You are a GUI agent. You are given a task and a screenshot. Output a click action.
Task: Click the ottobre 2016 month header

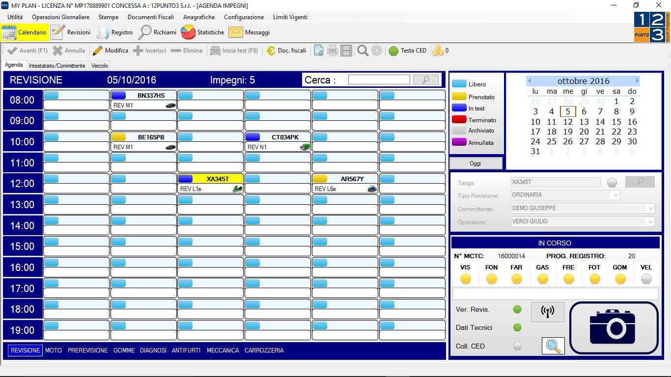(583, 81)
